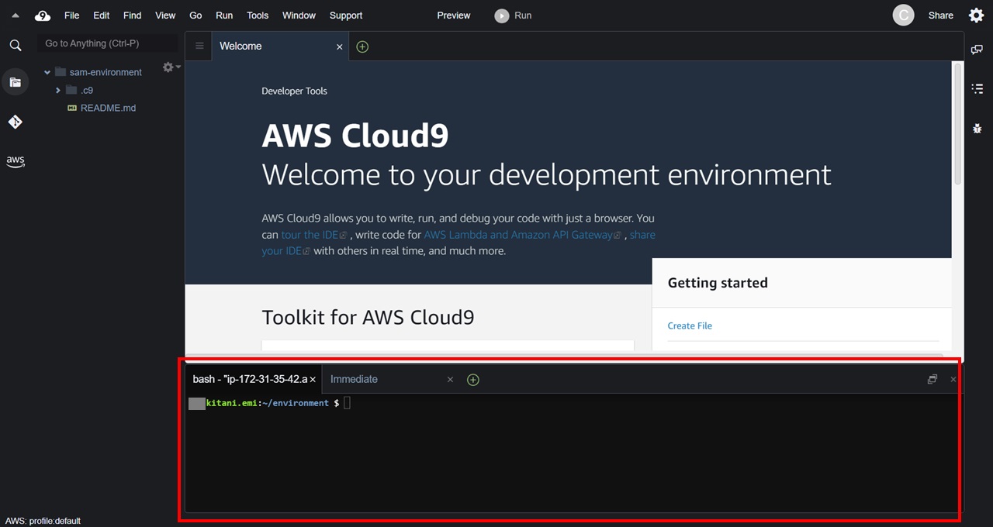This screenshot has height=527, width=993.
Task: Open the Tools menu
Action: 258,15
